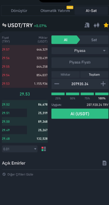Select the Al buy toggle

(66, 40)
